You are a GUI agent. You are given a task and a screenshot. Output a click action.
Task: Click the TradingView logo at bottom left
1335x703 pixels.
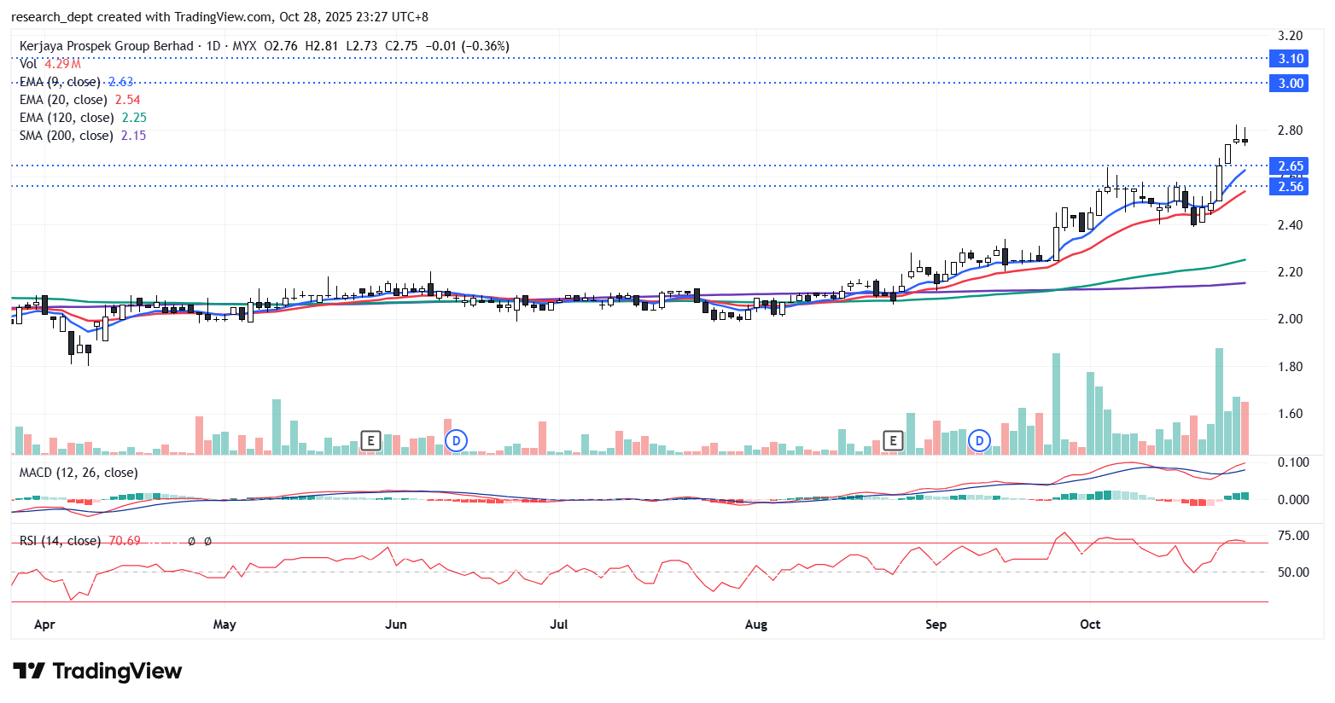coord(97,671)
